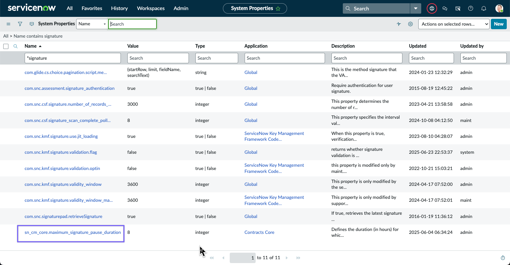Open list personalization gear icon

tap(411, 24)
